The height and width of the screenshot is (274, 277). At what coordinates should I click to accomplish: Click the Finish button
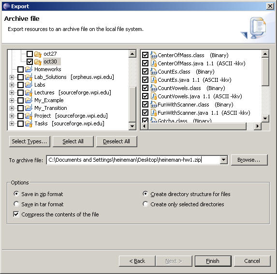pos(213,261)
